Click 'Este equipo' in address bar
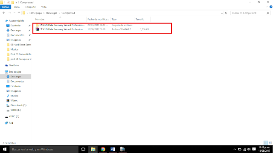 36,13
